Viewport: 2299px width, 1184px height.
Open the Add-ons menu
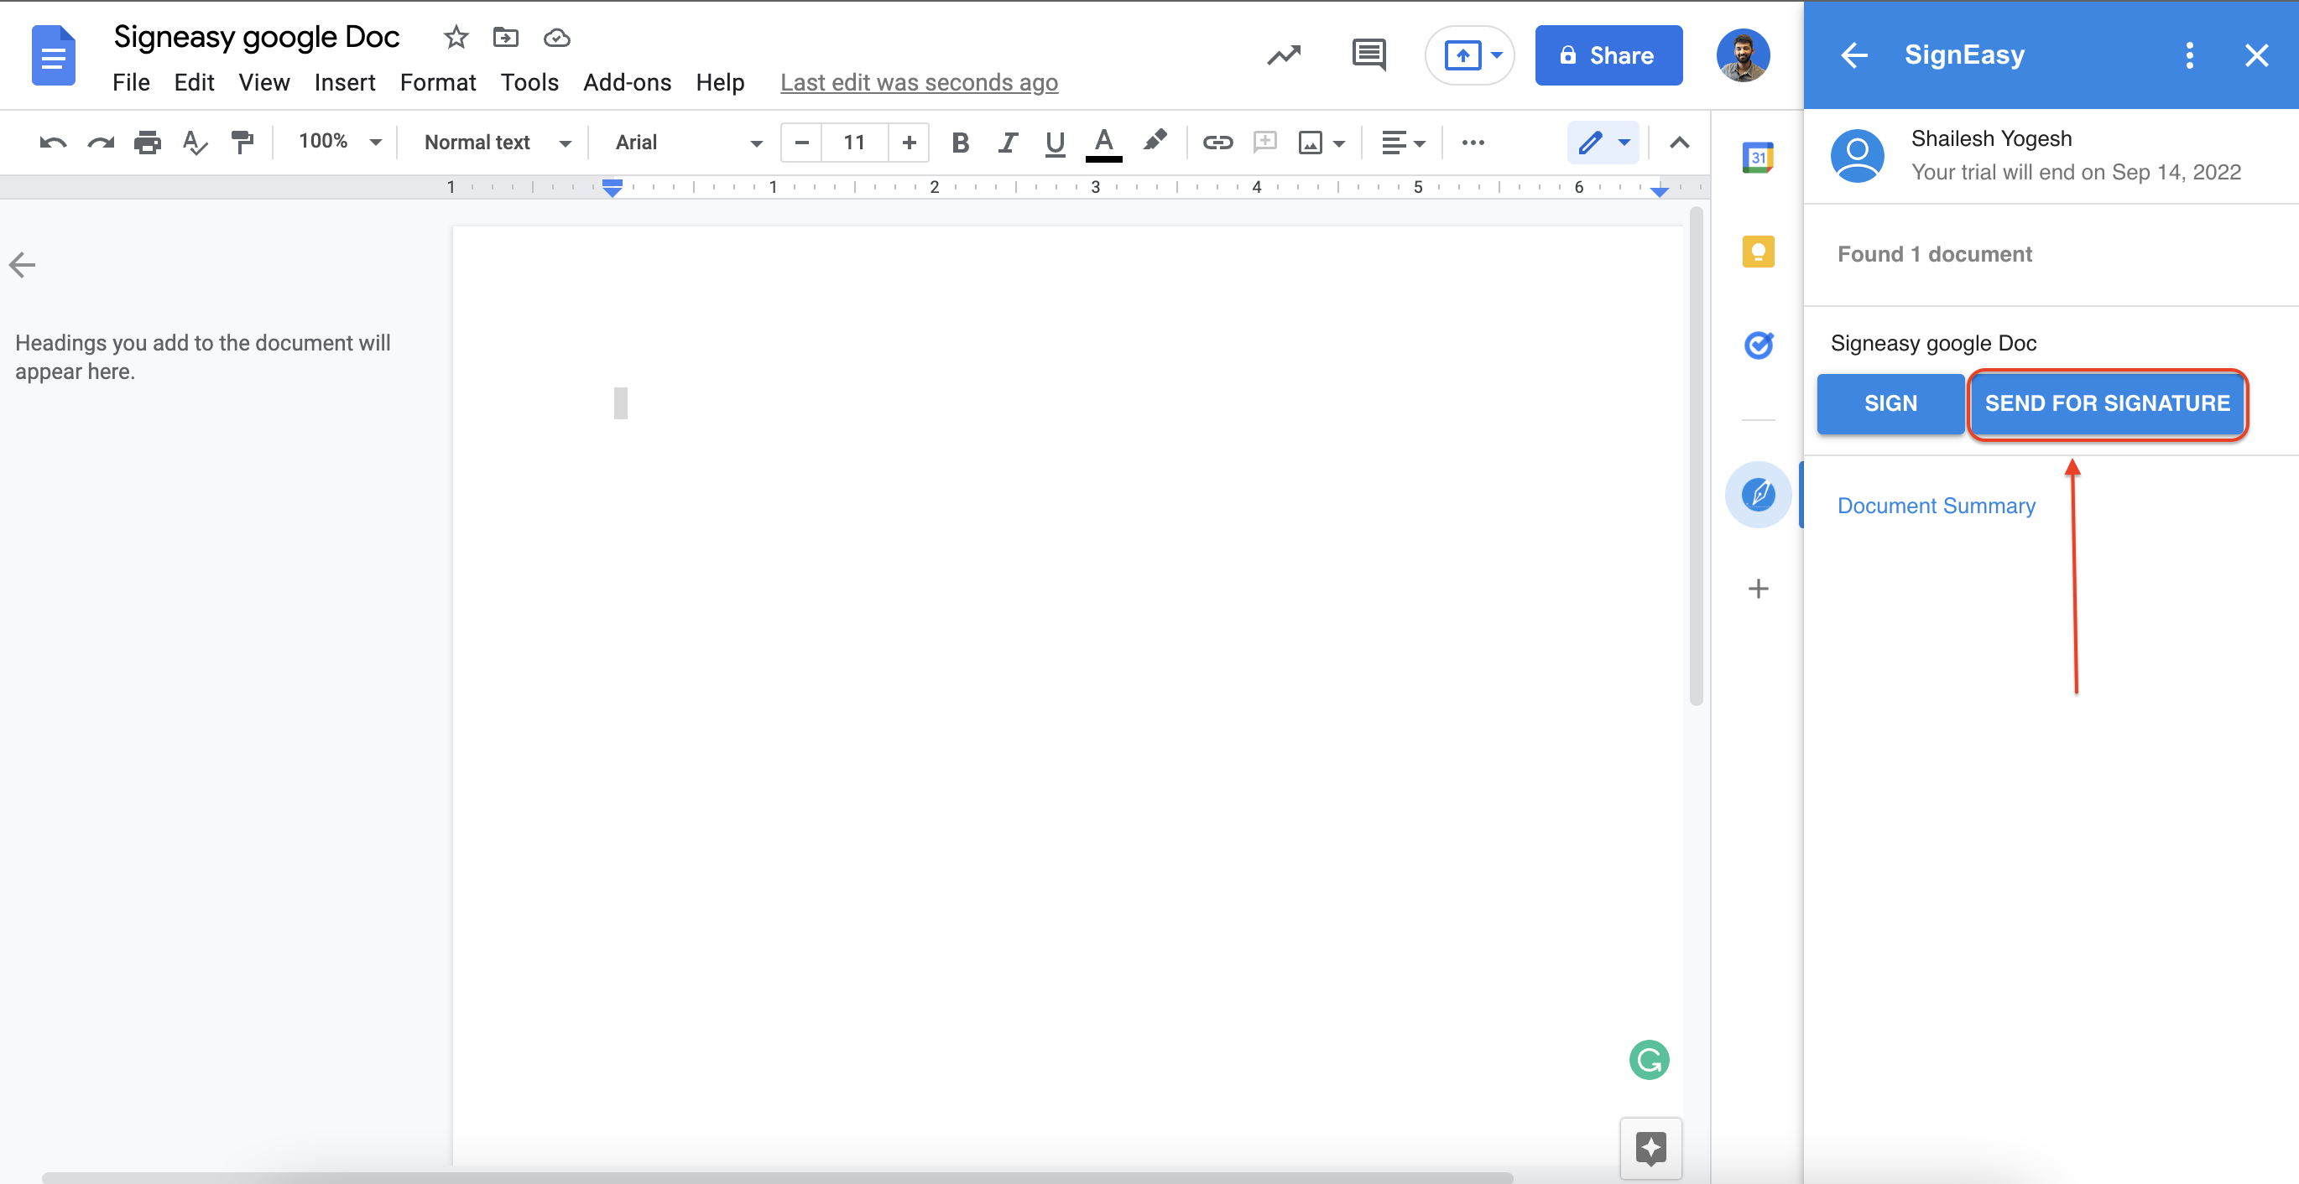tap(627, 83)
